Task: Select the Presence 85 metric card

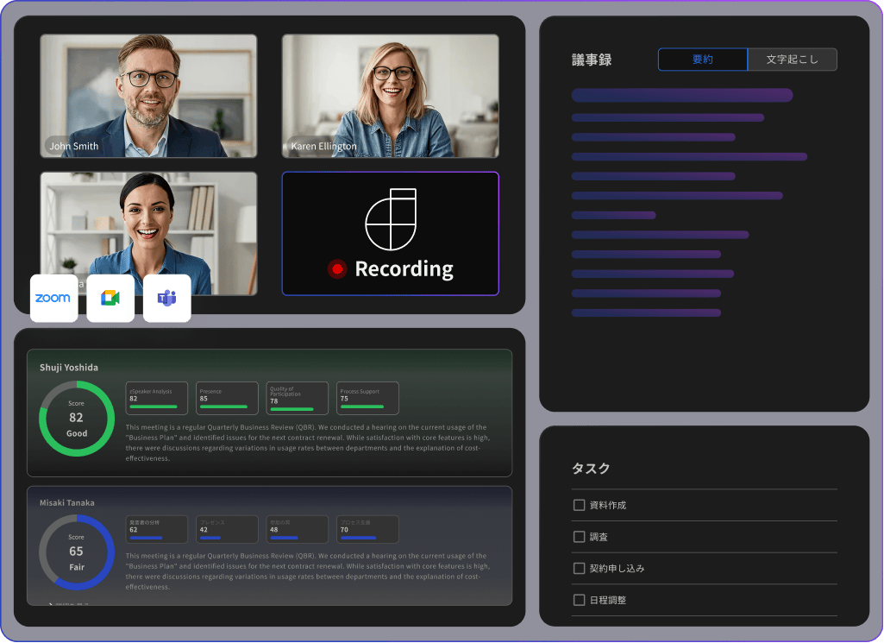Action: click(226, 398)
